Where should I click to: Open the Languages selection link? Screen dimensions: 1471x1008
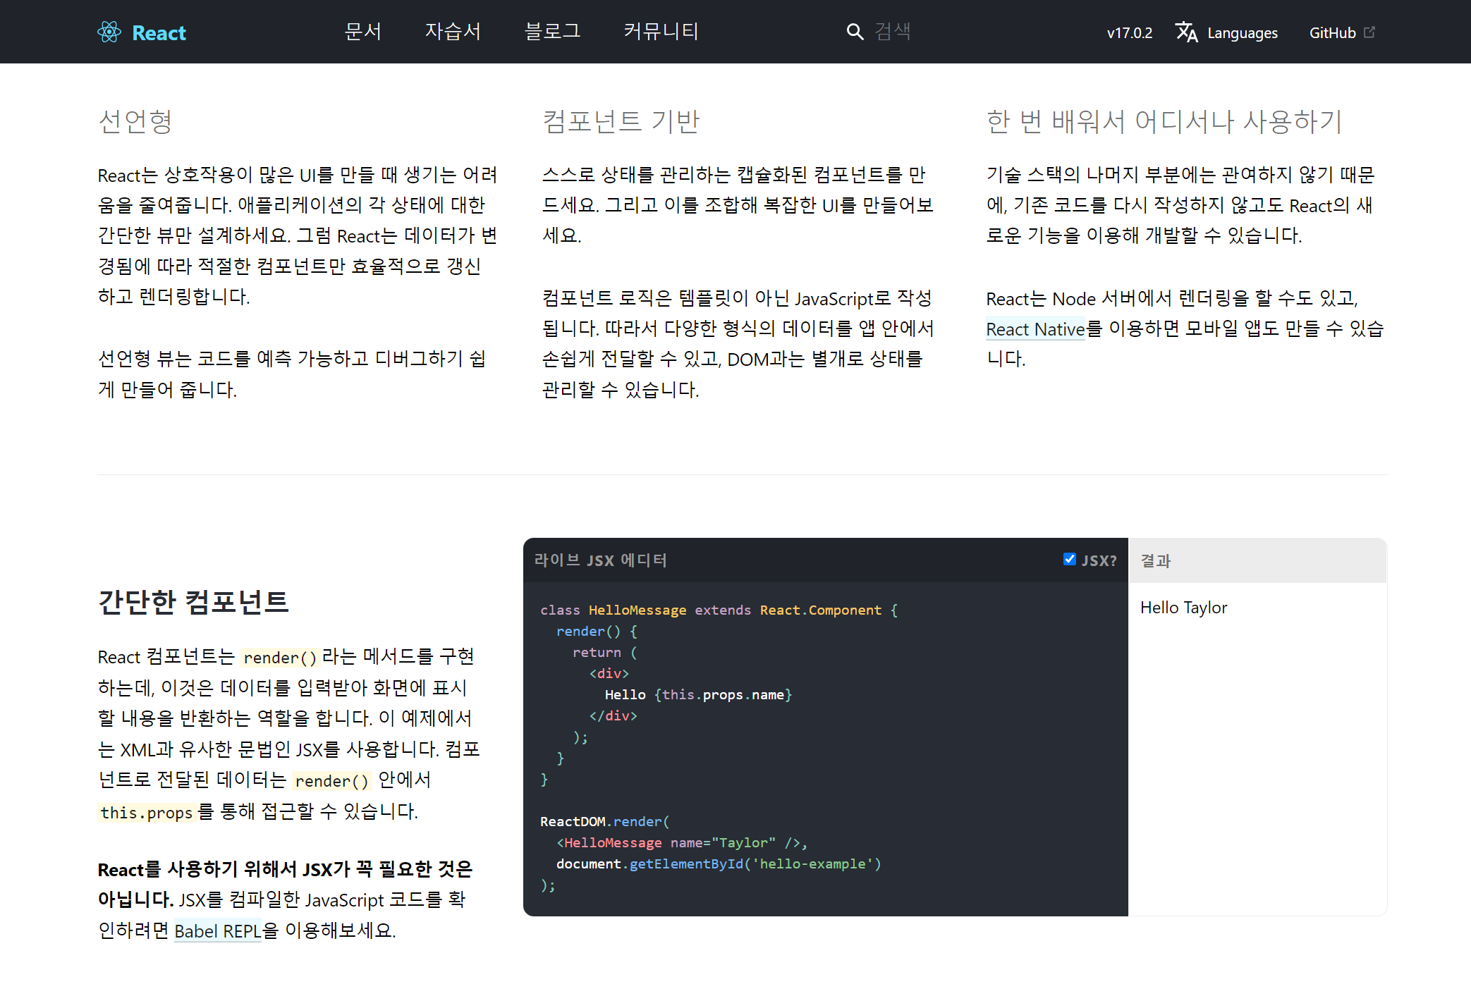1242,32
